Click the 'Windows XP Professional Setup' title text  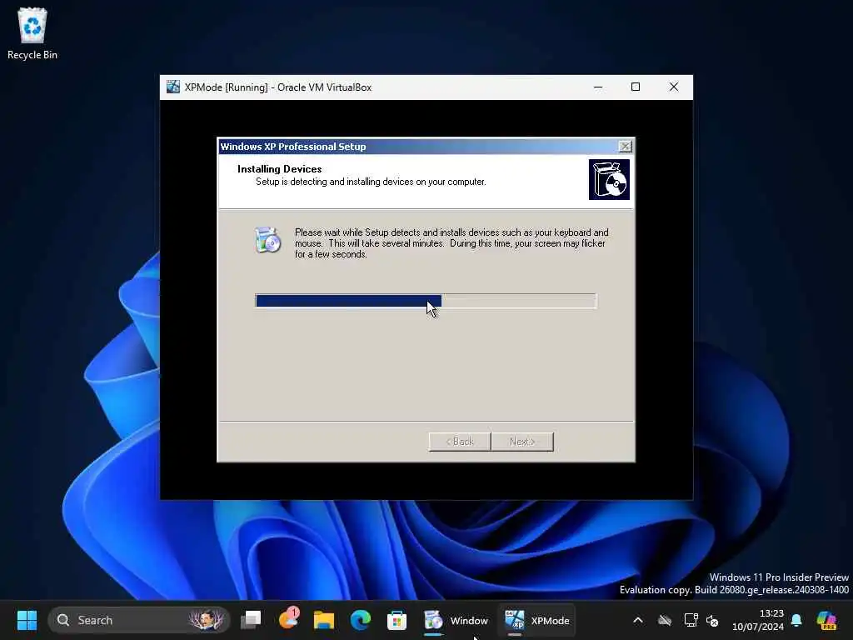coord(293,147)
